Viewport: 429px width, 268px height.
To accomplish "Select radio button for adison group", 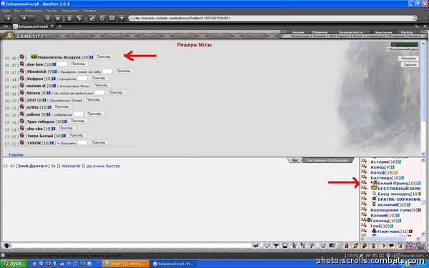I will [x=22, y=114].
